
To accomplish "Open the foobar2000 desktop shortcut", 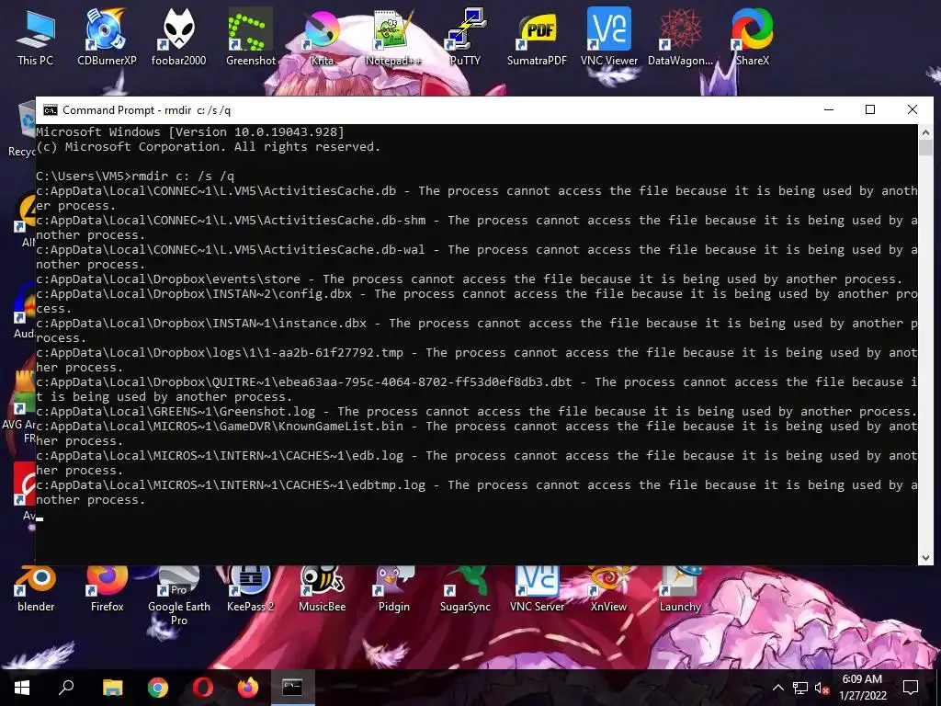I will point(178,37).
